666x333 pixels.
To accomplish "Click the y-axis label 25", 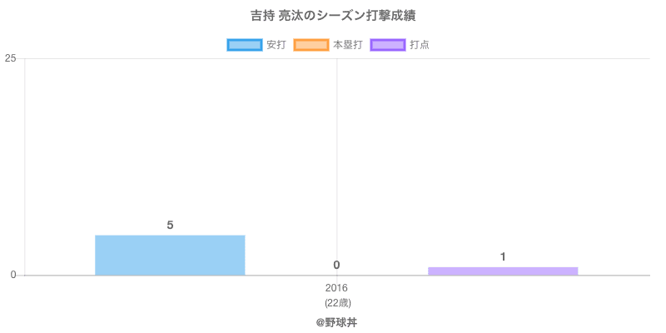I will [11, 58].
